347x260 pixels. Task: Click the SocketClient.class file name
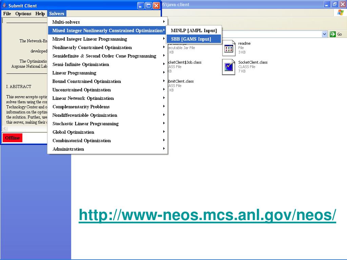(253, 62)
